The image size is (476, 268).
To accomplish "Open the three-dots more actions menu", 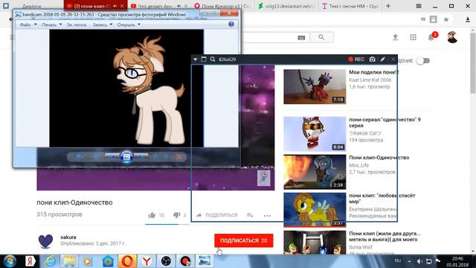I will tap(267, 215).
